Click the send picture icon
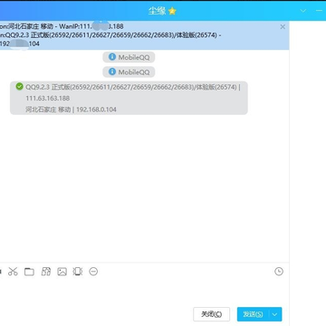The width and height of the screenshot is (326, 326). click(62, 272)
